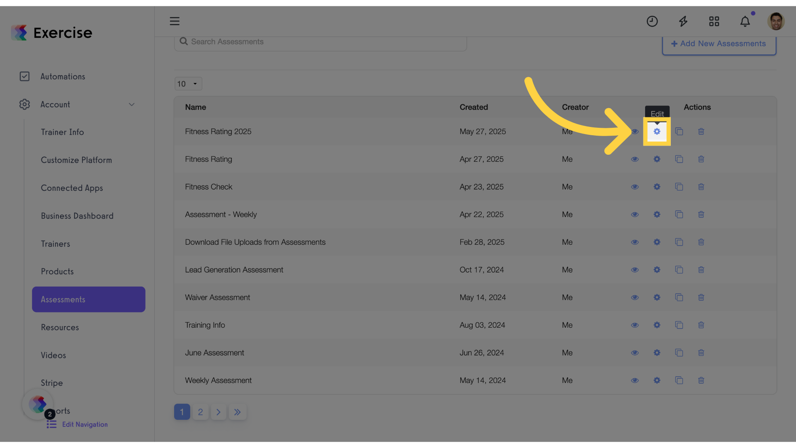796x448 pixels.
Task: Open the hamburger menu icon
Action: coord(175,21)
